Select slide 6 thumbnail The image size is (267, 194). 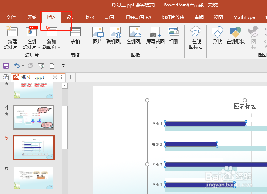(34, 178)
